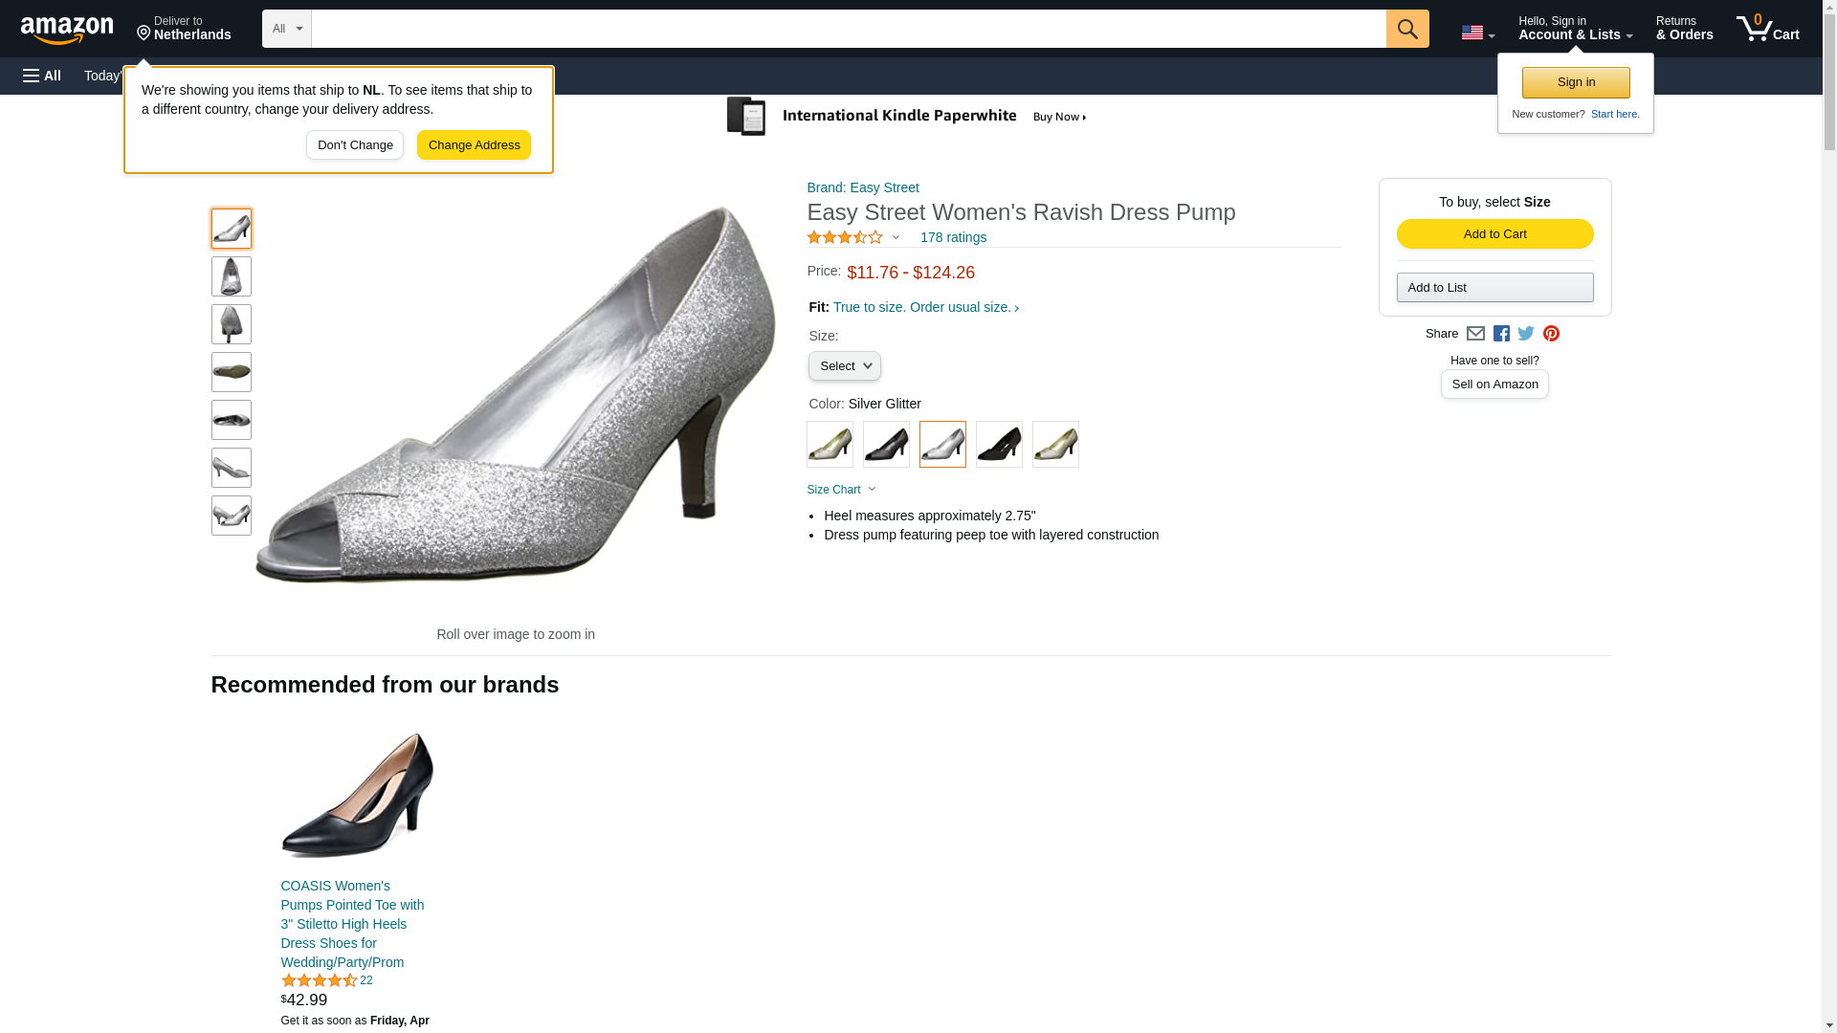
Task: Select the black color swatch shoe
Action: [999, 445]
